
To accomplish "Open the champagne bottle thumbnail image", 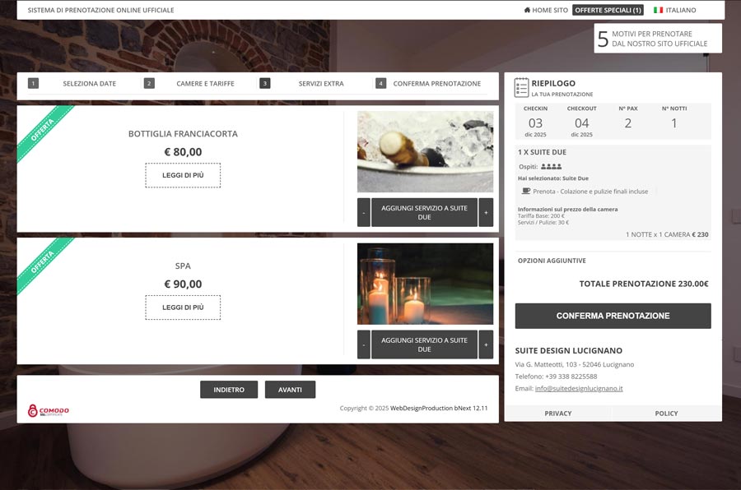I will (425, 152).
